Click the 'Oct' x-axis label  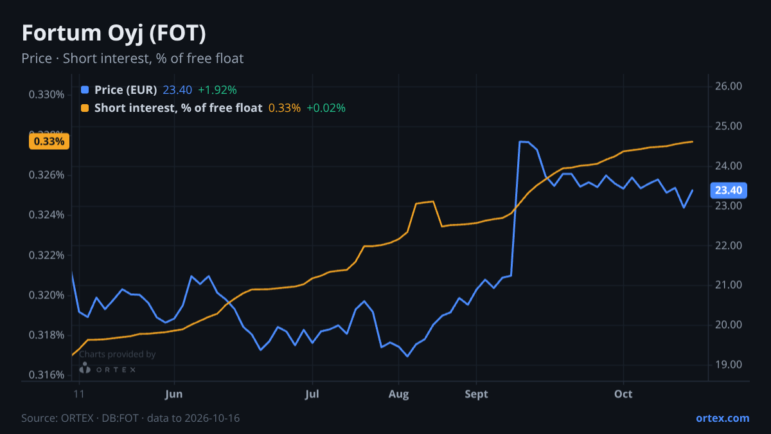623,394
